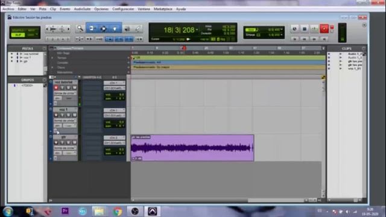386x217 pixels.
Task: Click the voz 1 track name button
Action: pyautogui.click(x=63, y=109)
